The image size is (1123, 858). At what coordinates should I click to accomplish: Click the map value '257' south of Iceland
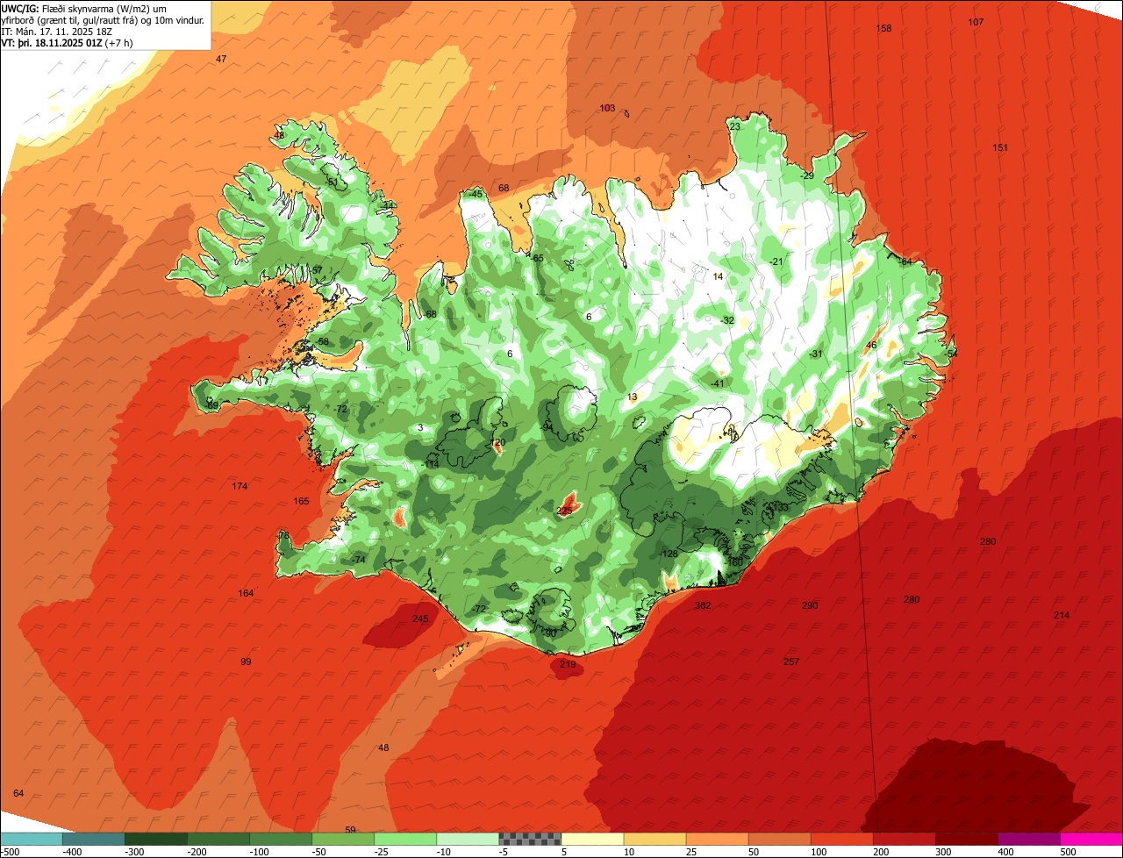coord(791,661)
